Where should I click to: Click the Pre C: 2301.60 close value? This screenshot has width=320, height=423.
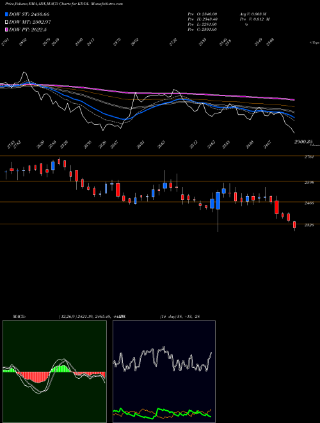point(202,29)
